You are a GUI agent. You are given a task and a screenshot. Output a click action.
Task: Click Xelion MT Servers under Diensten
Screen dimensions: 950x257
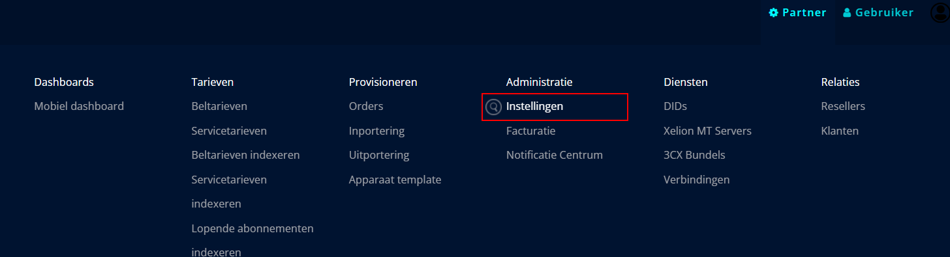pos(707,131)
